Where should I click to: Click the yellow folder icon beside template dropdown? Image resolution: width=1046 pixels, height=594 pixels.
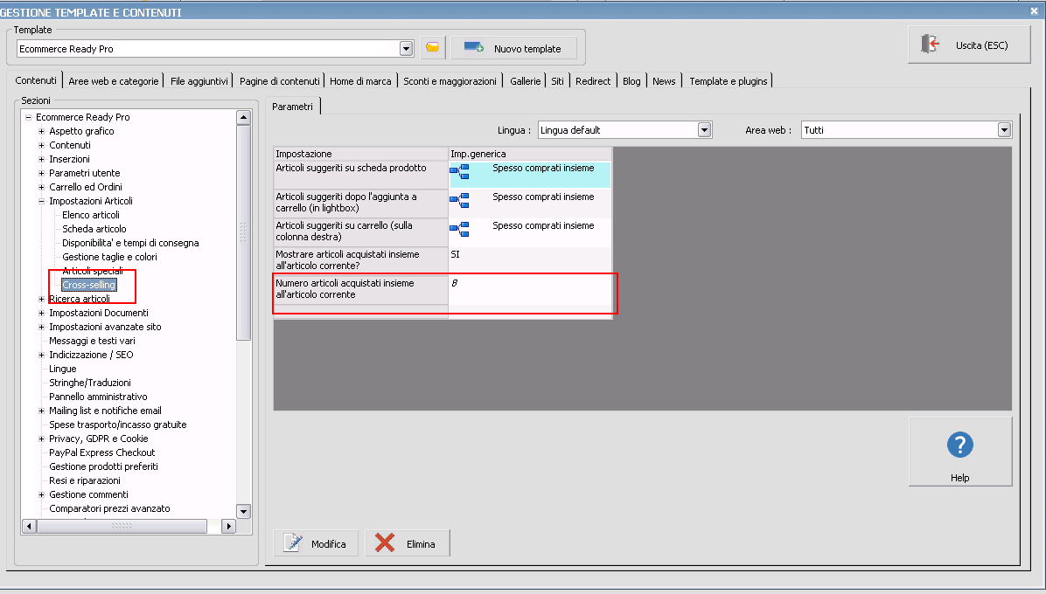[x=433, y=47]
